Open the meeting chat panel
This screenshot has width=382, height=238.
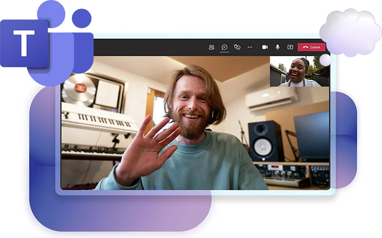[224, 47]
